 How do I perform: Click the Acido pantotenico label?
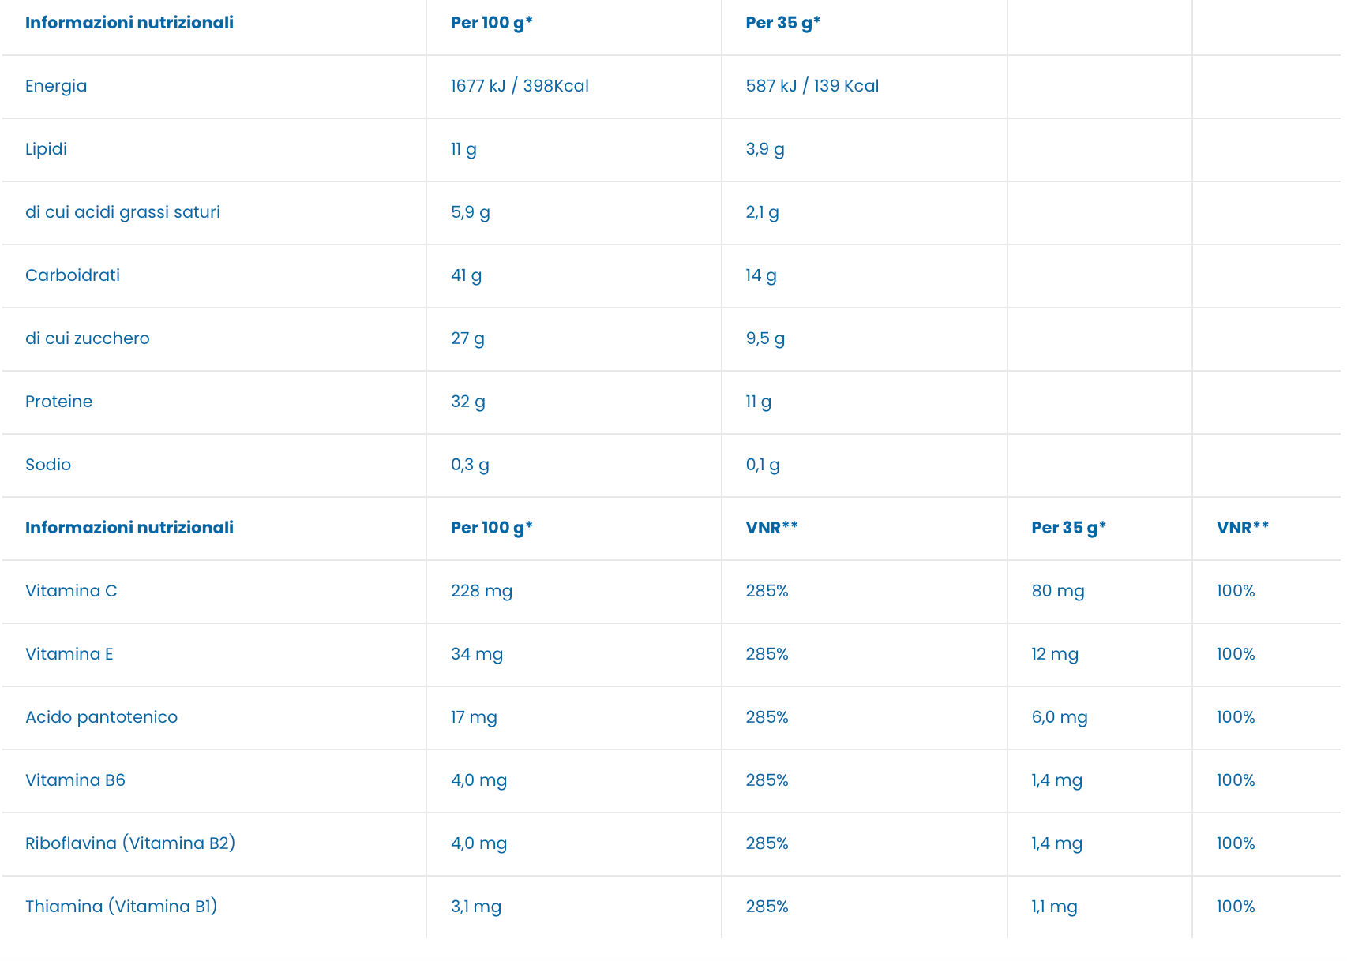(101, 717)
